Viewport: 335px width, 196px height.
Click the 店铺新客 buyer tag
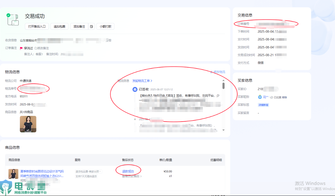point(264,105)
